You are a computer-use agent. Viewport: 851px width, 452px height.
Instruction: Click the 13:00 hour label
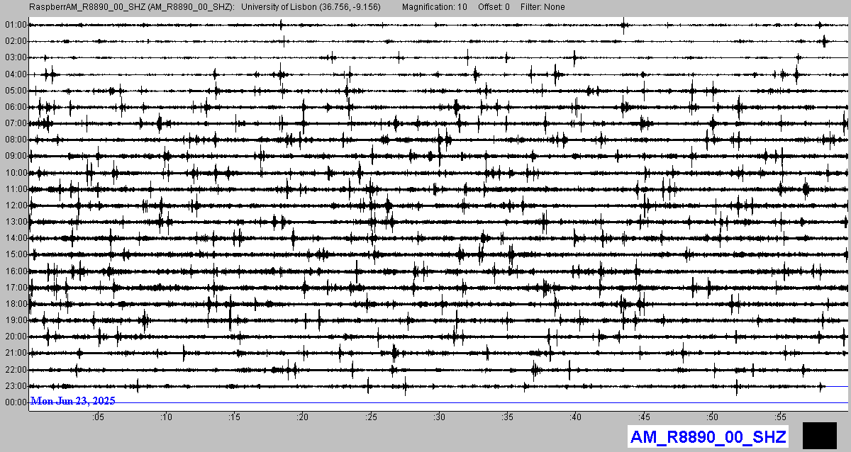point(16,222)
